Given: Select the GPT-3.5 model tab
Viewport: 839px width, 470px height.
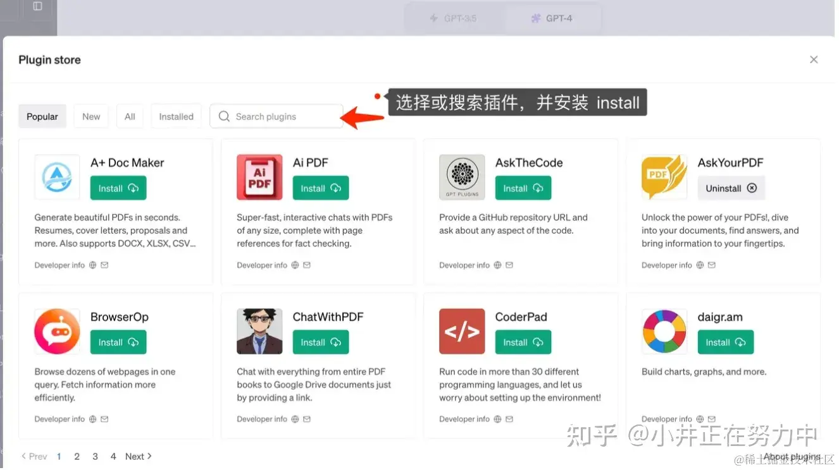Looking at the screenshot, I should pyautogui.click(x=454, y=18).
